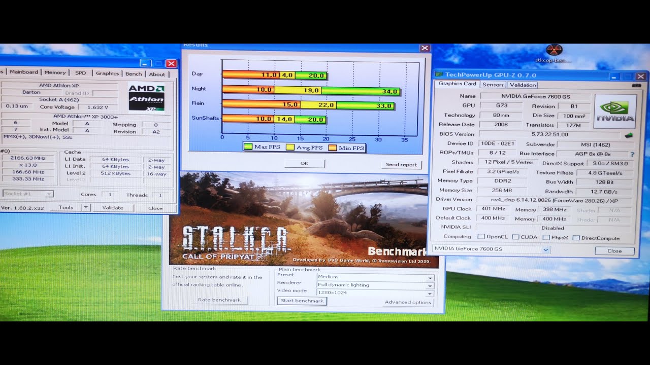Viewport: 650px width, 365px height.
Task: Open the Validation tab in GPU-Z
Action: point(523,85)
